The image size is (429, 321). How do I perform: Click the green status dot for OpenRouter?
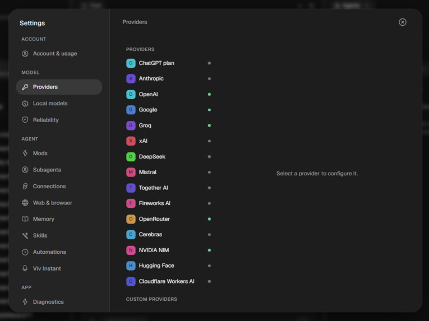(209, 219)
